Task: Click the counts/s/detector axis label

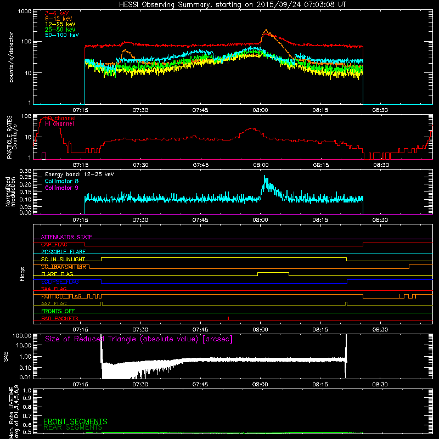Action: tap(12, 57)
